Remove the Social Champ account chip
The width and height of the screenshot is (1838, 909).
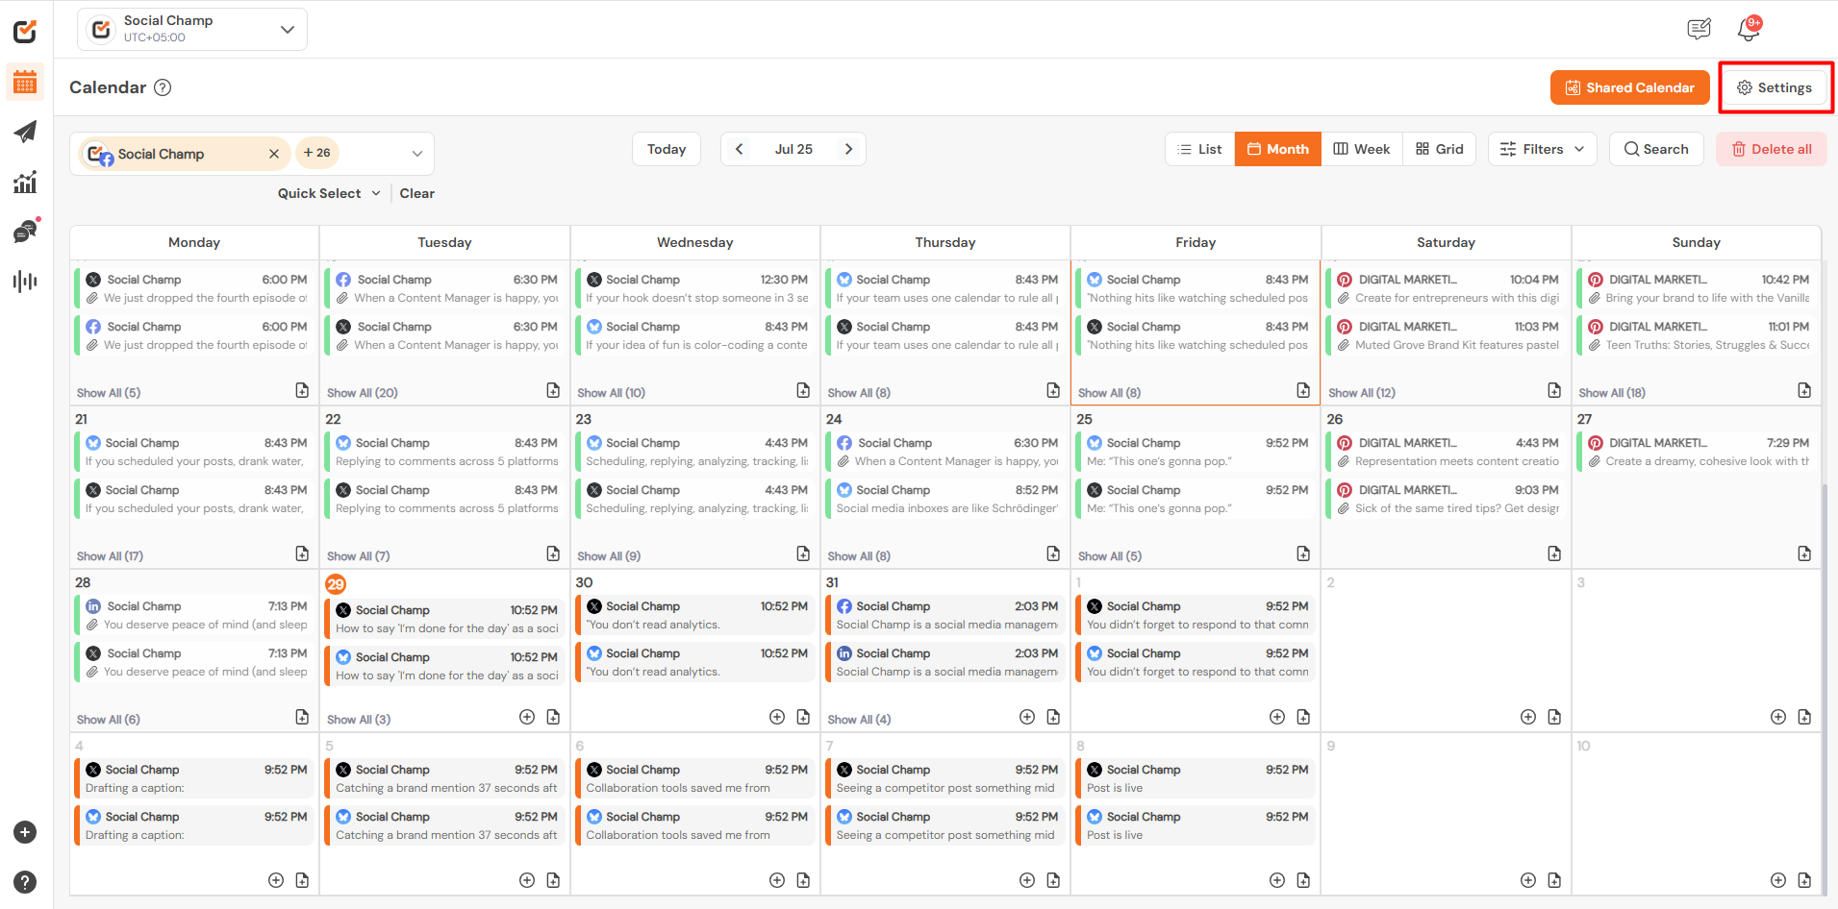[274, 154]
